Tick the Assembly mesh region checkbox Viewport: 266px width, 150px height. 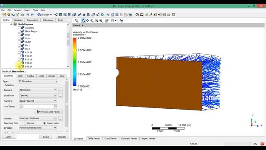coord(19,28)
